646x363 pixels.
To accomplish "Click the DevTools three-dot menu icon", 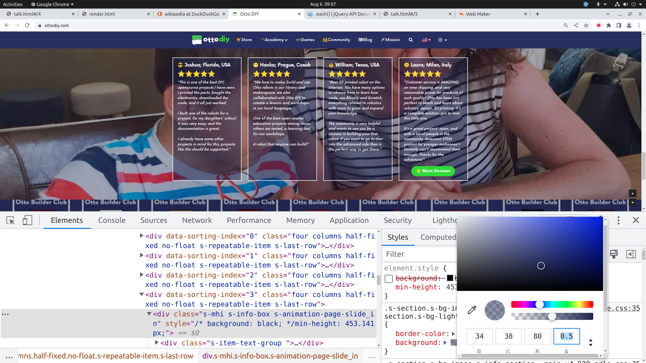I will pos(618,220).
